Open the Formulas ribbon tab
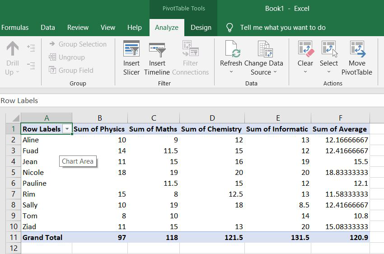The image size is (384, 254). [x=15, y=28]
